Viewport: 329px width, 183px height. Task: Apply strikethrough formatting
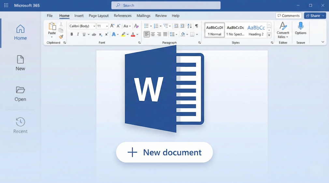(x=94, y=34)
